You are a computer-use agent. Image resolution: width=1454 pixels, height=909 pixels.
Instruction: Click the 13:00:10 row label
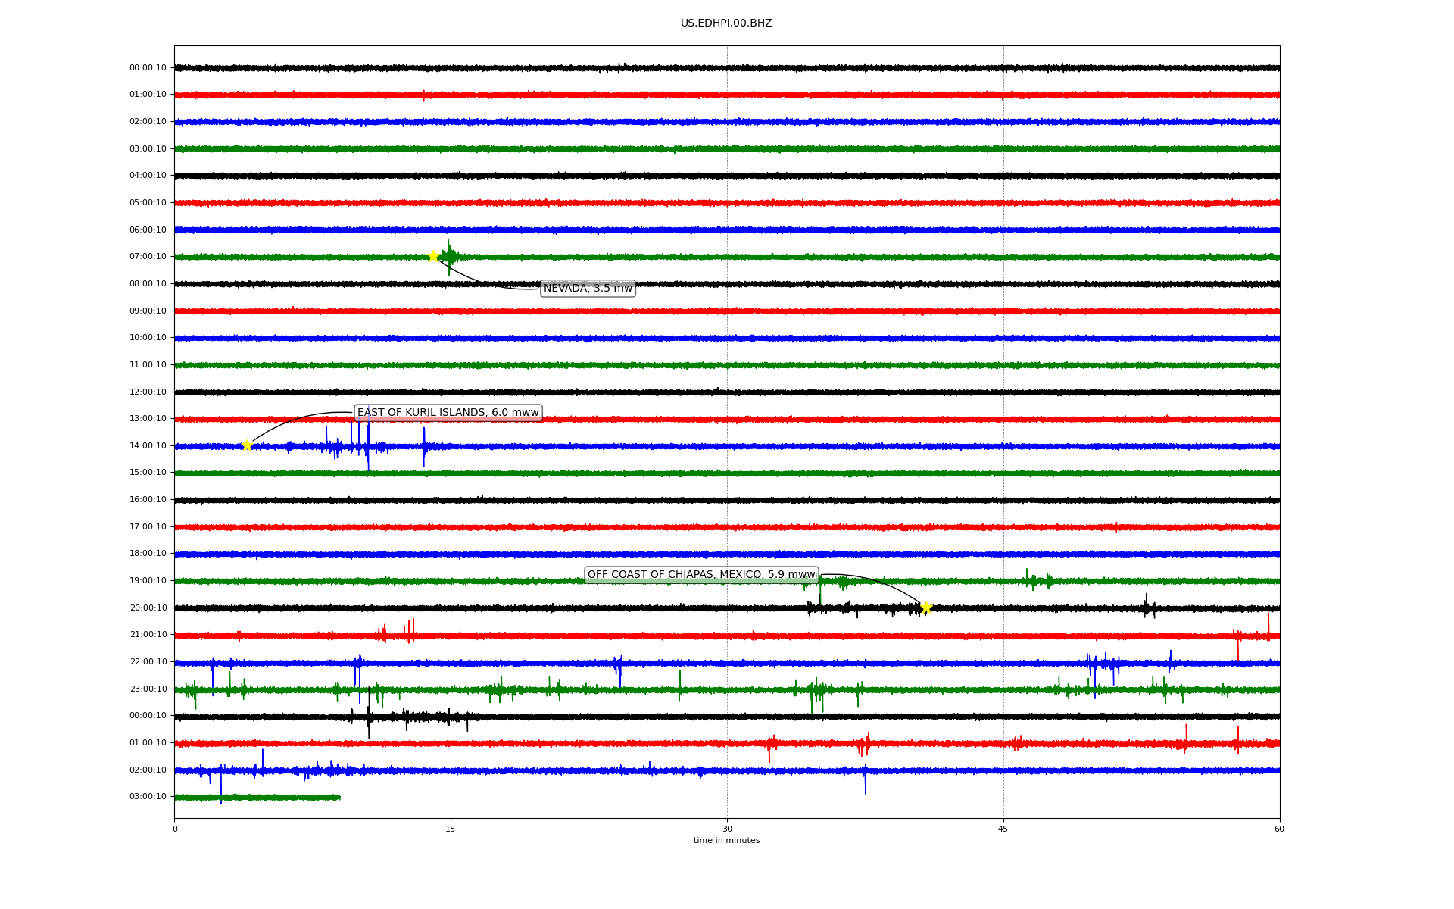tap(148, 419)
